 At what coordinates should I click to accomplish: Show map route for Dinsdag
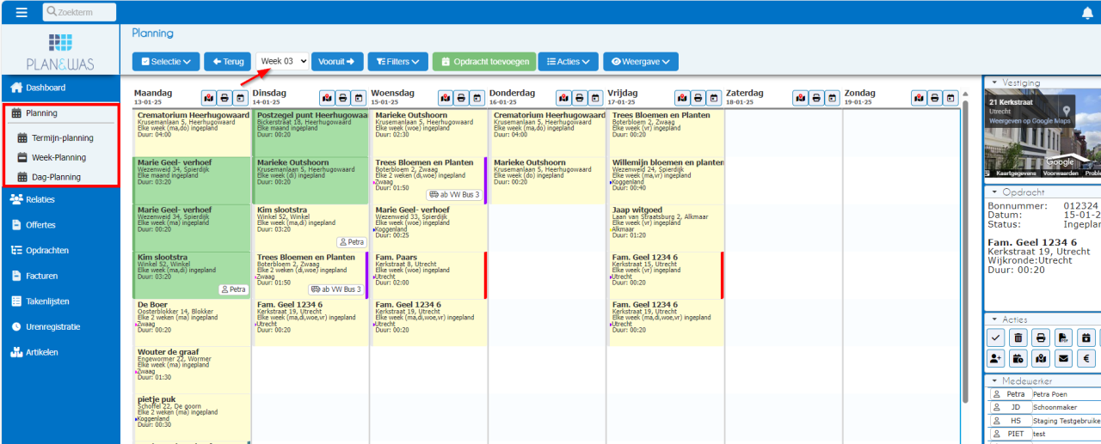[327, 98]
